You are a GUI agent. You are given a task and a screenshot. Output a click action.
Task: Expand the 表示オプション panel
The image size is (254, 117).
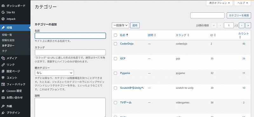(x=219, y=3)
